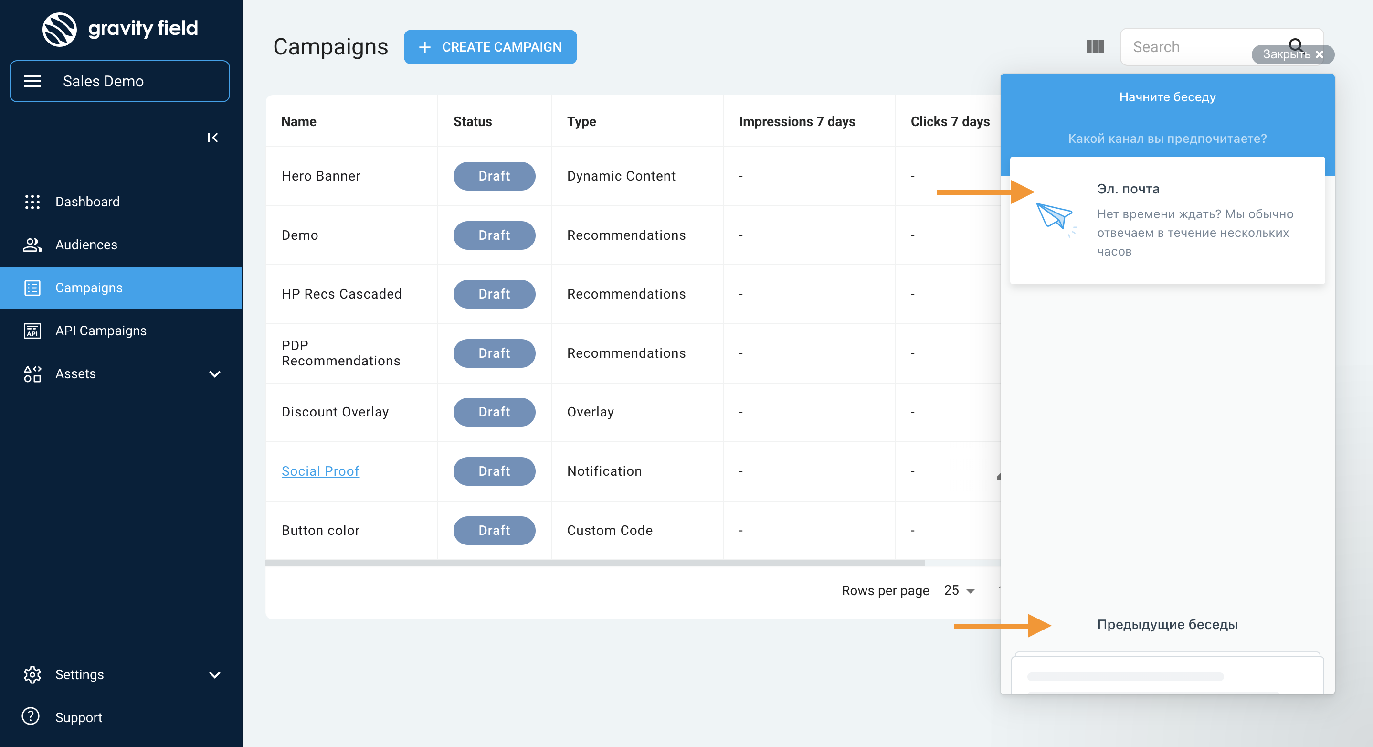Open the Rows per page dropdown
The image size is (1373, 747).
(959, 590)
